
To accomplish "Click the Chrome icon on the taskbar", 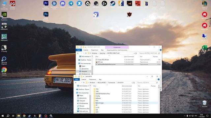I will click(x=24, y=116).
